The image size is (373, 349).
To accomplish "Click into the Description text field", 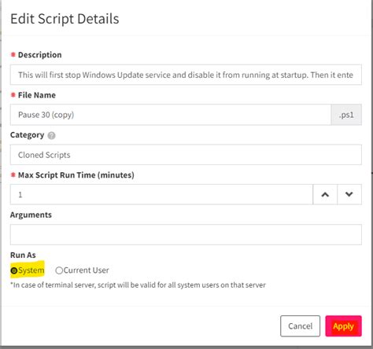I will pos(186,75).
